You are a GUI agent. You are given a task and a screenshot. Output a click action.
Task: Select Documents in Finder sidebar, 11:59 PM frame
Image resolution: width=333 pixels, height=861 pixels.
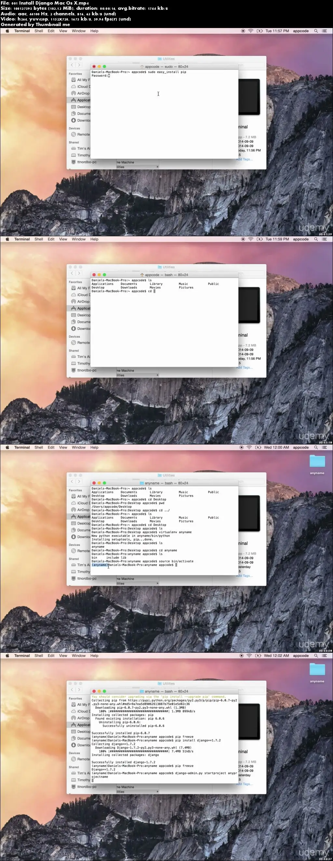[80, 322]
